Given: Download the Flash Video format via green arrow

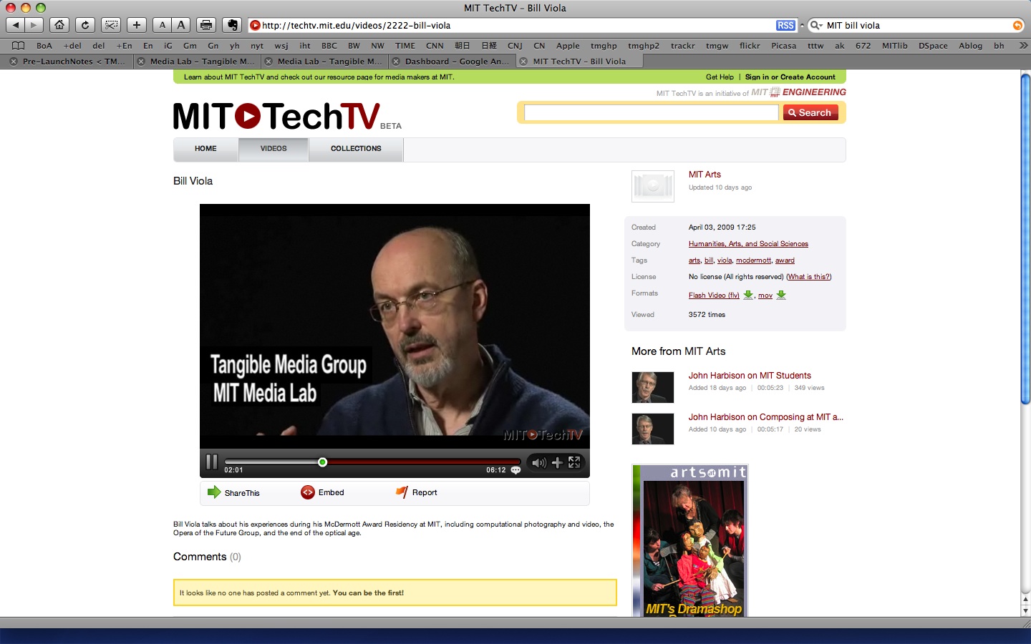Looking at the screenshot, I should pyautogui.click(x=748, y=295).
